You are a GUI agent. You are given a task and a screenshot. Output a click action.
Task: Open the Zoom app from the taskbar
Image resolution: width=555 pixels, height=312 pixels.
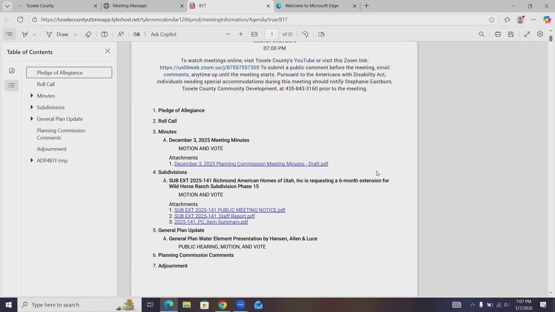pos(240,305)
